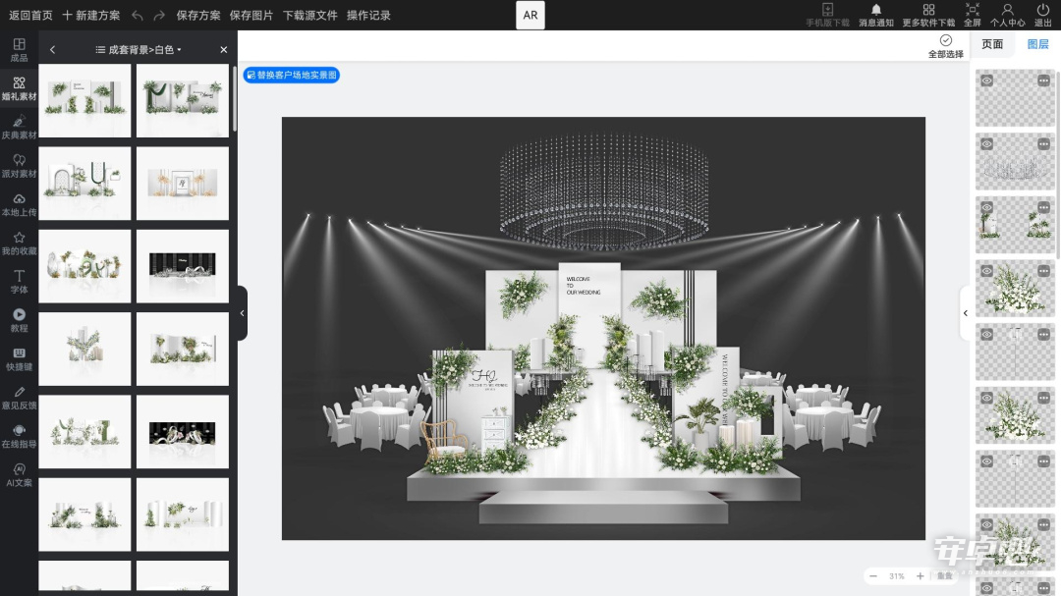Click 新建方案 new plan
This screenshot has width=1061, height=596.
91,15
